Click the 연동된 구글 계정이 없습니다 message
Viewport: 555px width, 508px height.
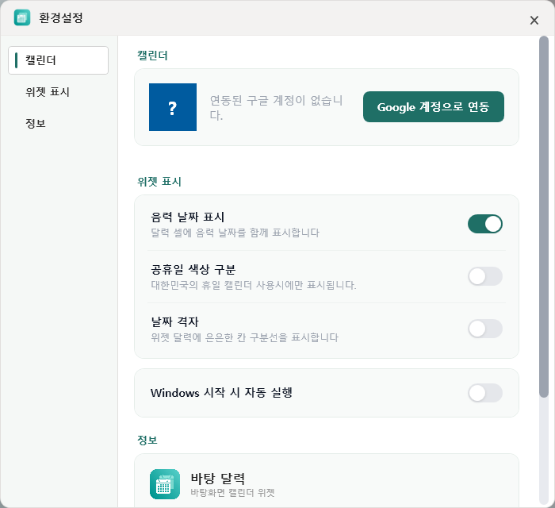[276, 107]
